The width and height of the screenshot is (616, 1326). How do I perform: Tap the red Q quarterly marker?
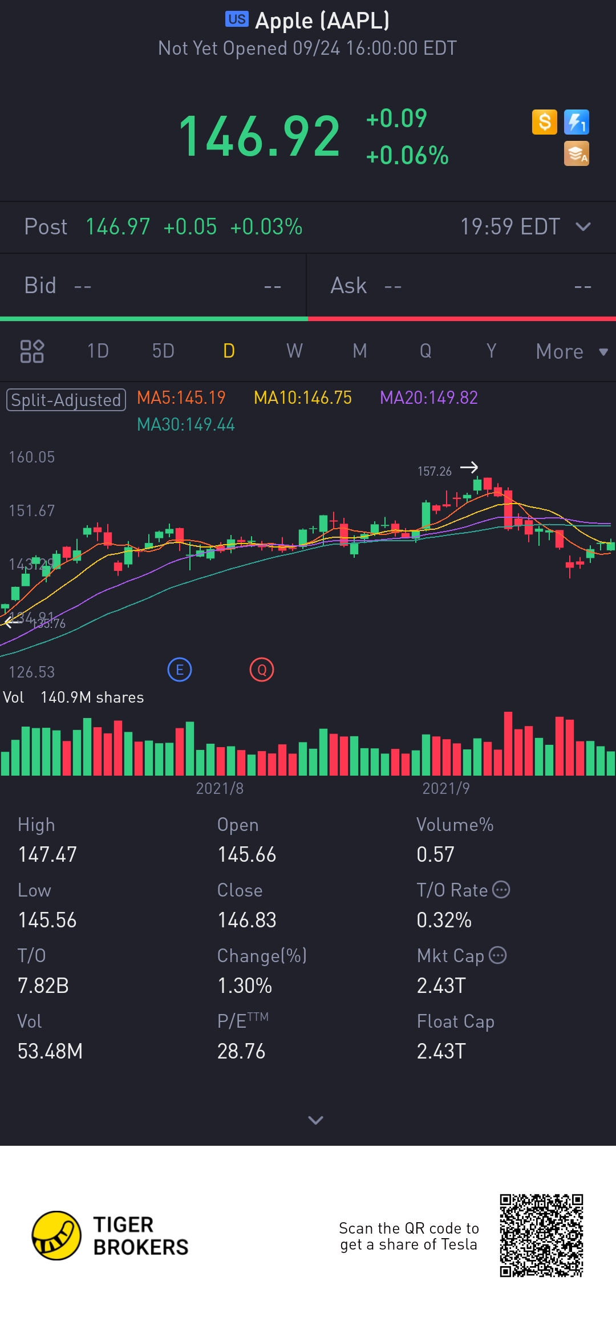[262, 670]
